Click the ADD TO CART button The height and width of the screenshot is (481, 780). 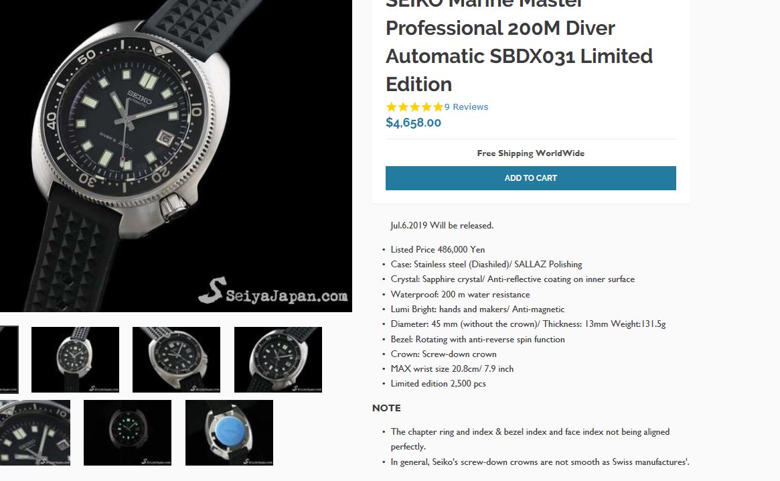click(530, 178)
